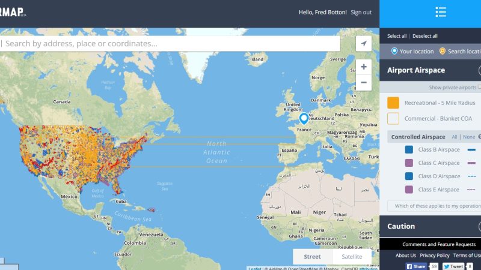Click the Class B solid line legend
Screen dimensions: 481x270
coord(471,149)
